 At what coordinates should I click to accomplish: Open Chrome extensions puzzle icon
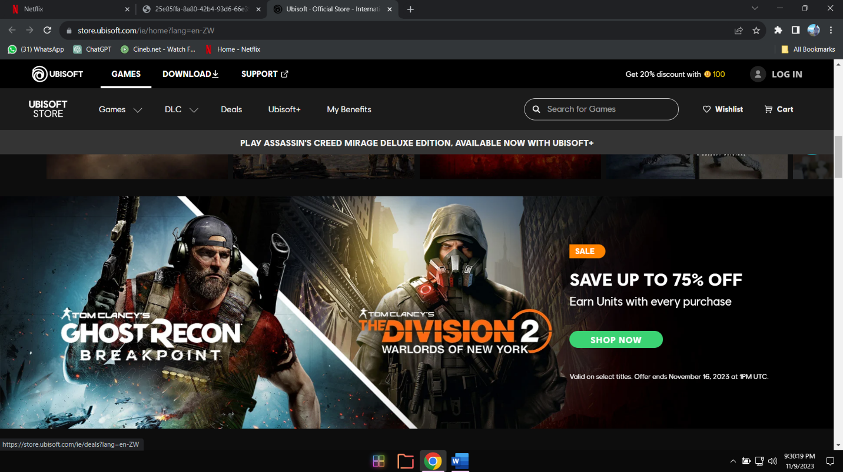pyautogui.click(x=778, y=31)
